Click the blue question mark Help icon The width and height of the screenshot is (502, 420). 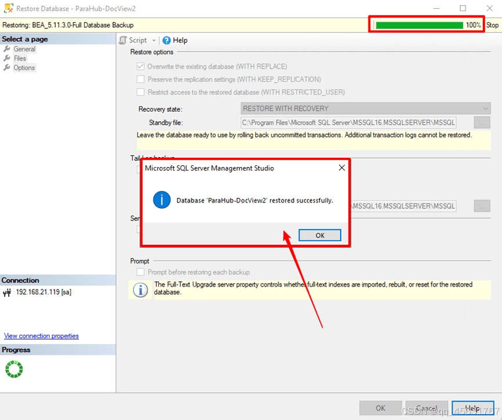tap(167, 41)
